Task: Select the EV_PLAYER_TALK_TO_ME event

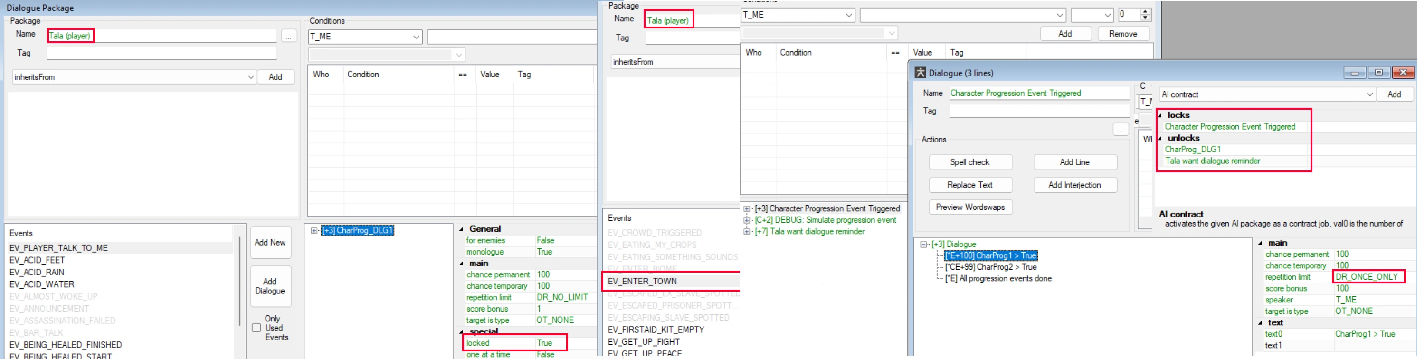Action: 58,248
